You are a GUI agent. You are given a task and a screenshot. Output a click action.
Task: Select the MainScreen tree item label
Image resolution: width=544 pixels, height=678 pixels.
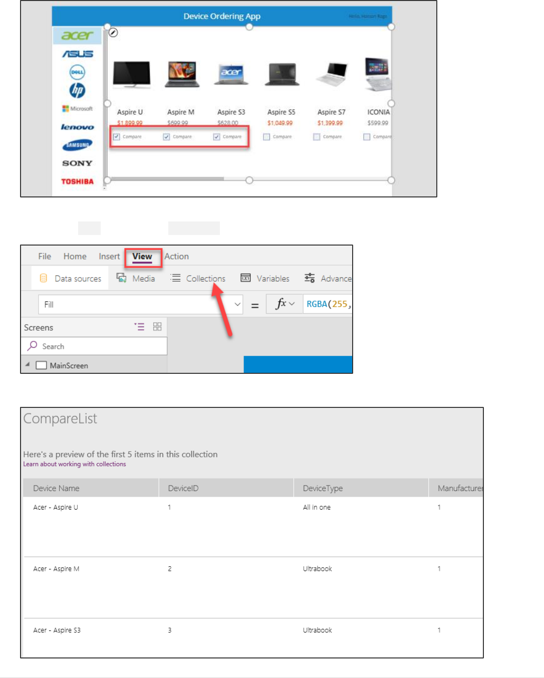coord(69,365)
